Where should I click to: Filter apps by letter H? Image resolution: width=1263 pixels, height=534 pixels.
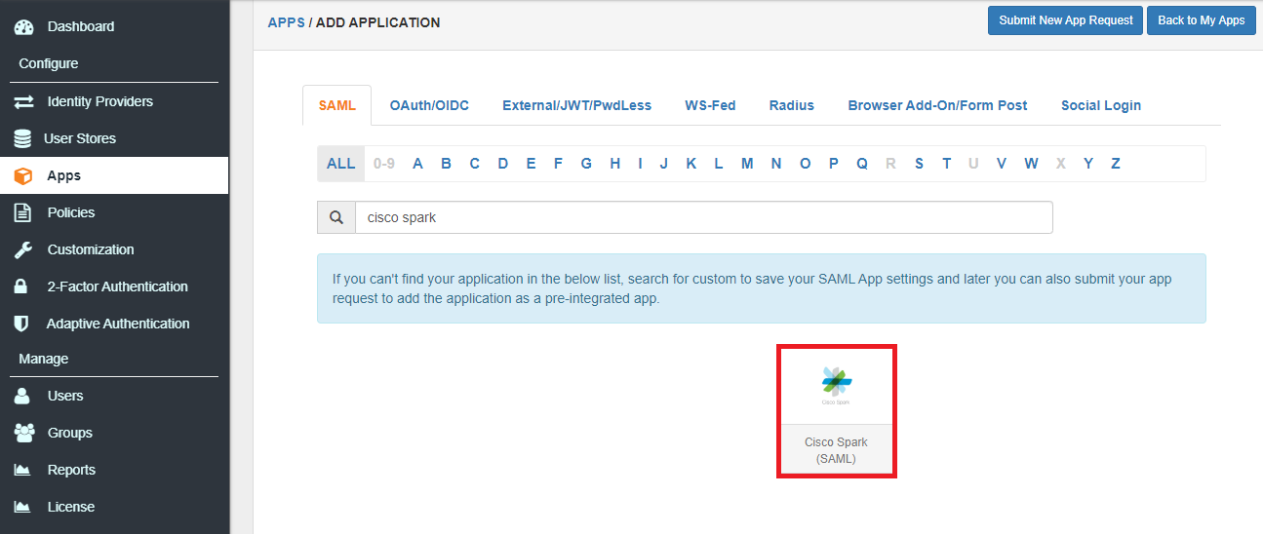point(615,164)
